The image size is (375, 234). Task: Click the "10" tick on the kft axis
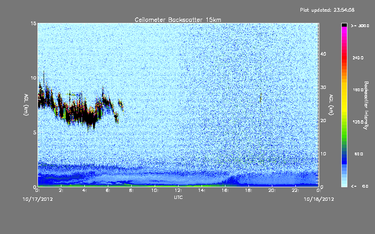click(x=323, y=154)
